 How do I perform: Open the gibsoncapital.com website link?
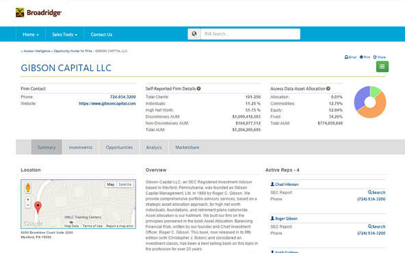107,103
